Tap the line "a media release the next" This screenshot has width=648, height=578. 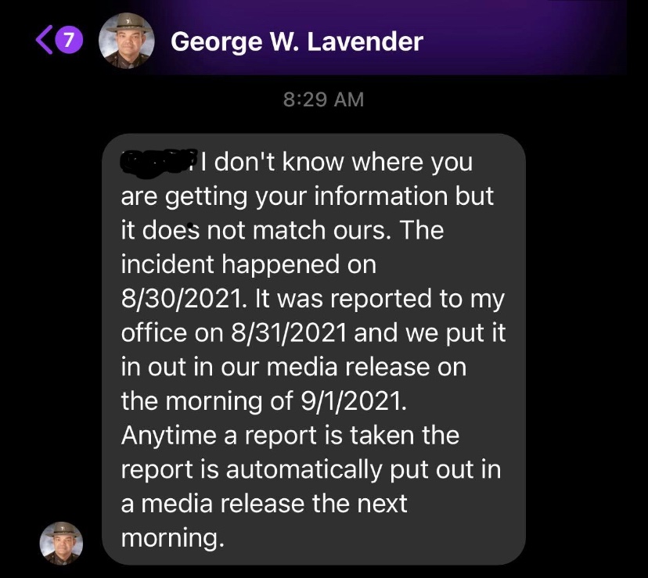point(264,504)
